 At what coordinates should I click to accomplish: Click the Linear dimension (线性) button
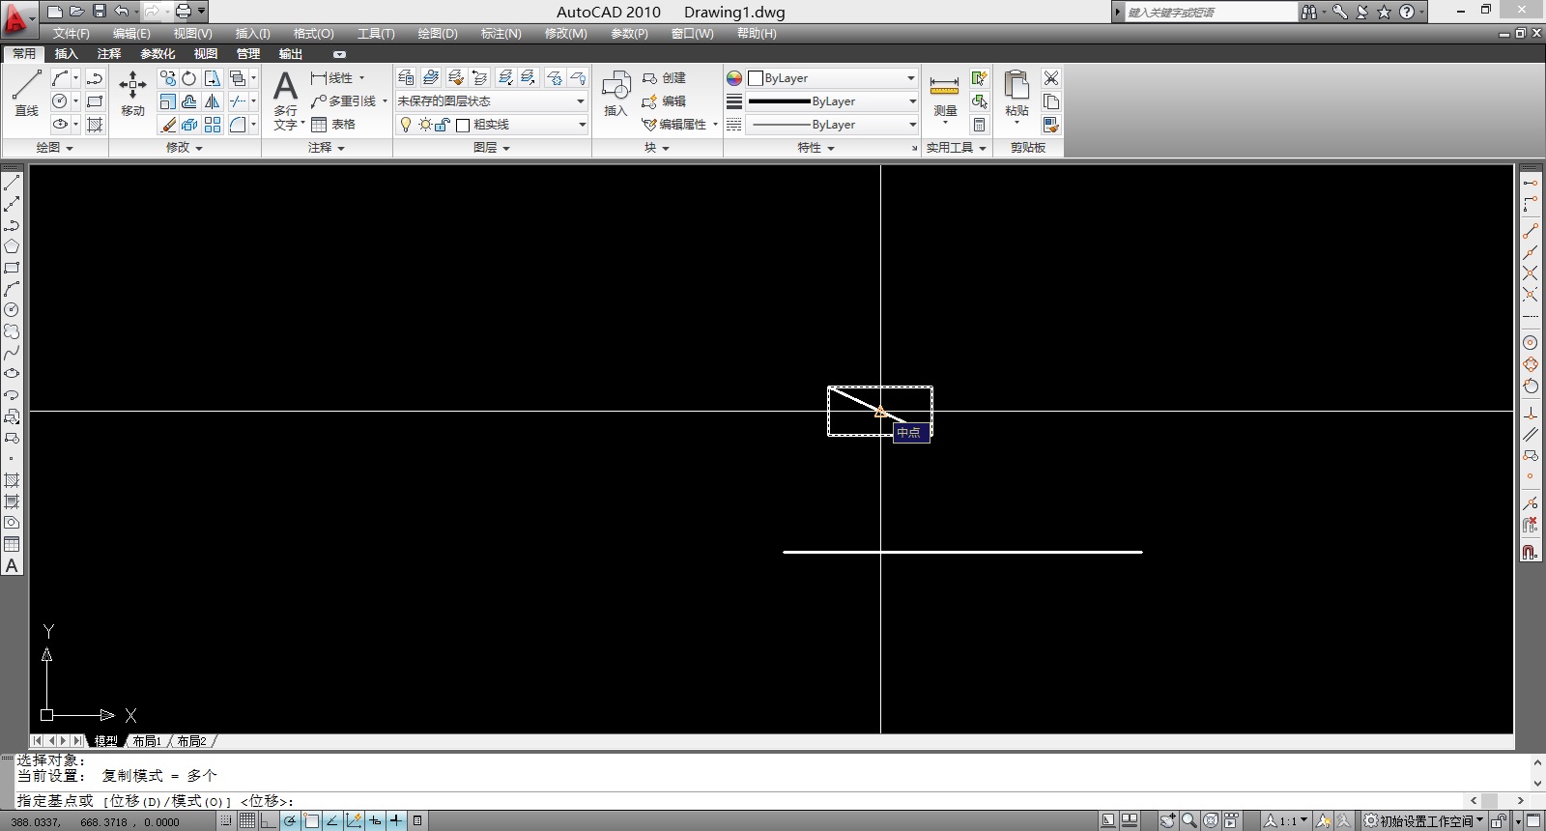[x=332, y=78]
